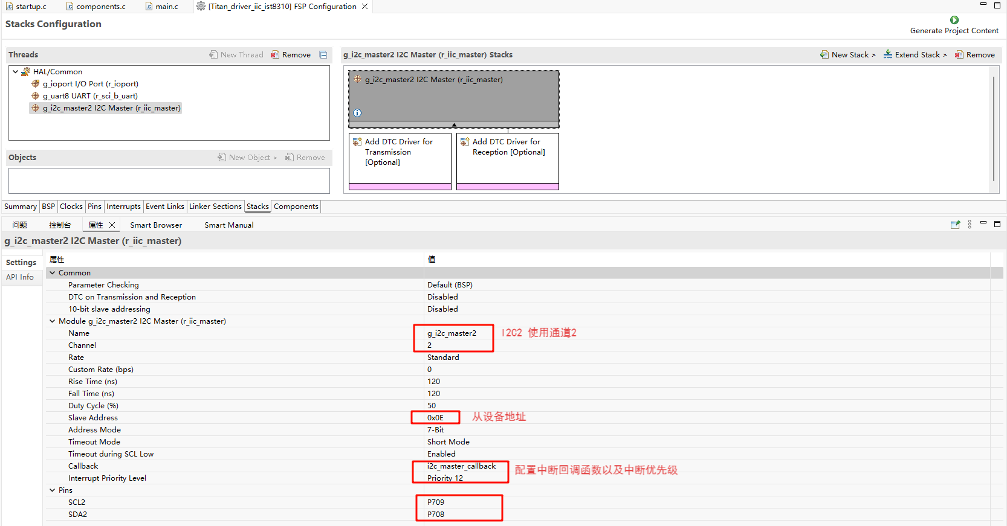Open the properties view menu (three dots)
Screen dimensions: 1007x526
pos(970,225)
